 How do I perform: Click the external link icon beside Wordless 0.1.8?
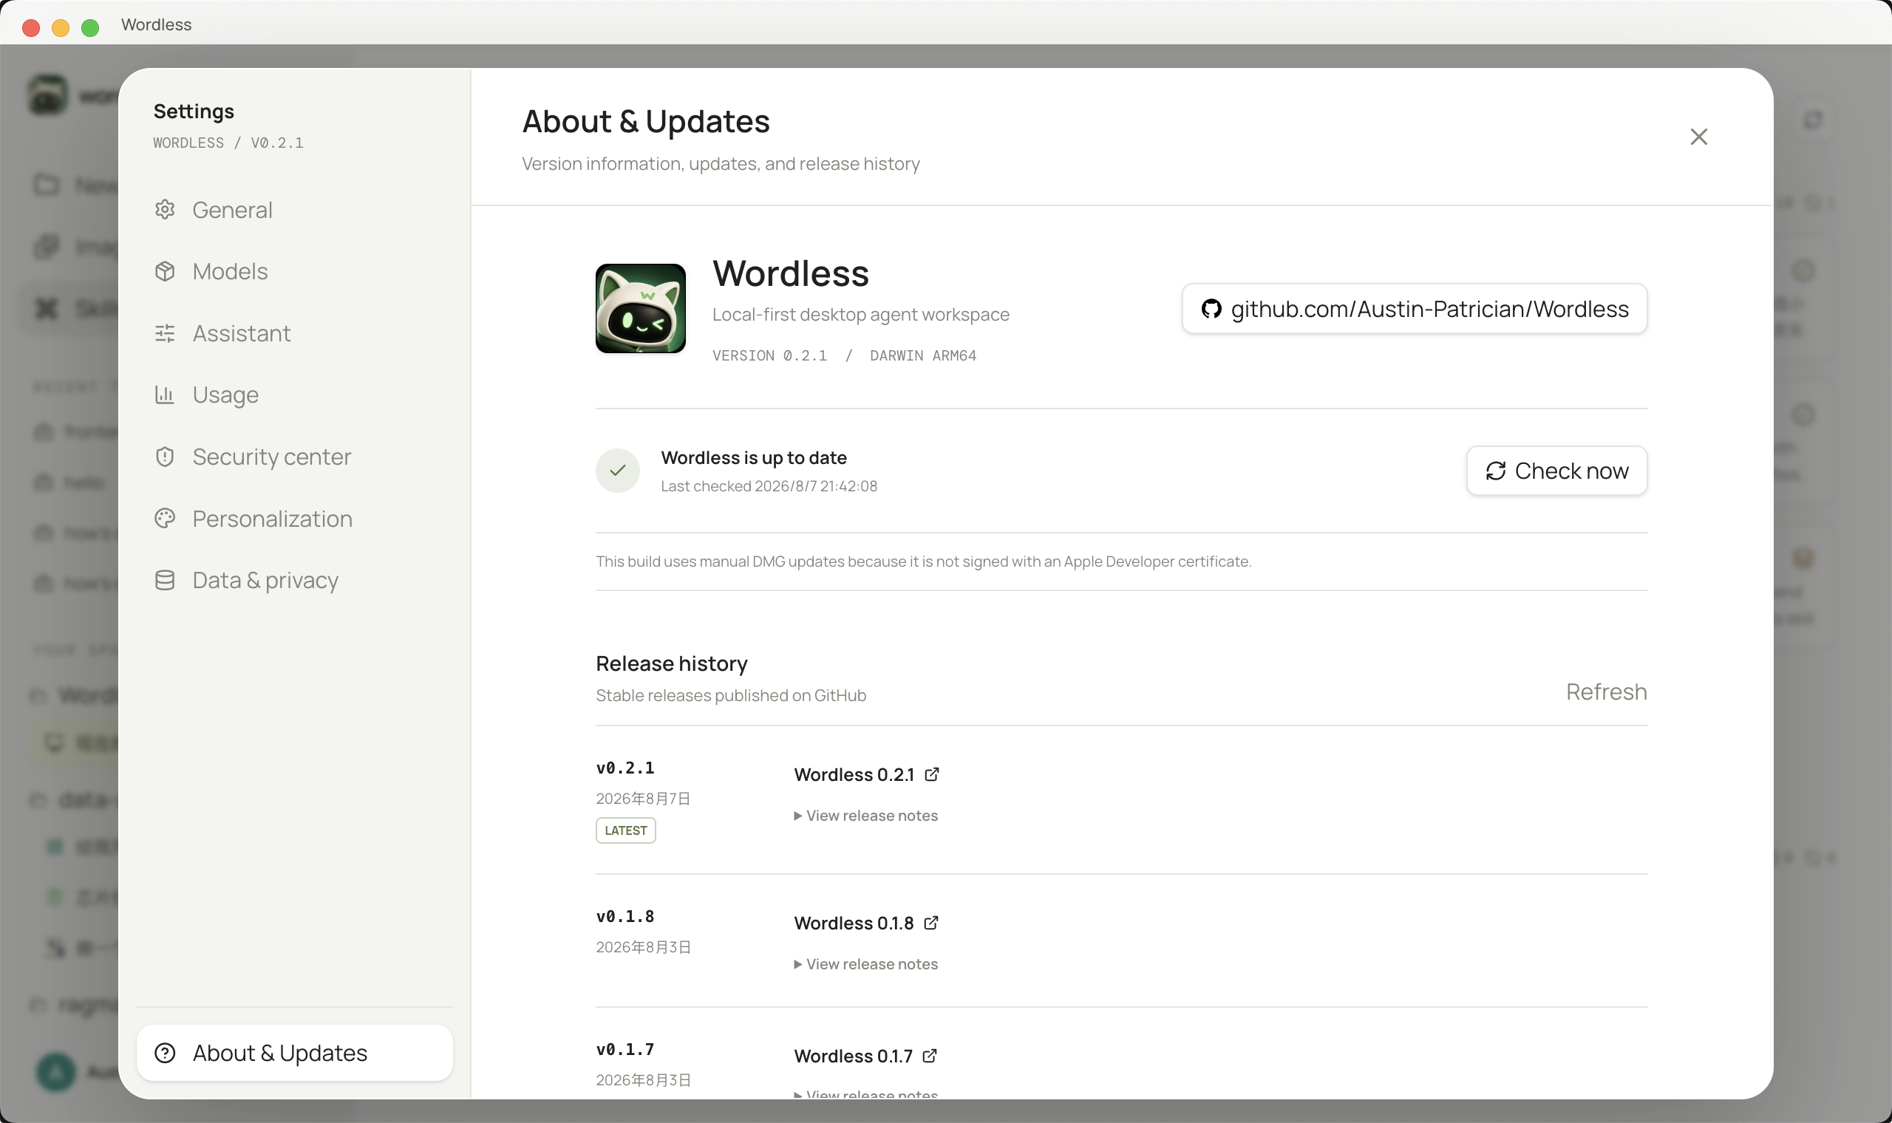932,923
